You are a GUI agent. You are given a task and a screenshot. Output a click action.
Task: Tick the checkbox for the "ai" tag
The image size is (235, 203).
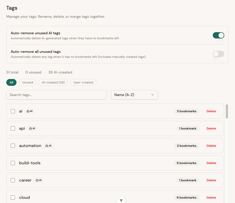(13, 111)
